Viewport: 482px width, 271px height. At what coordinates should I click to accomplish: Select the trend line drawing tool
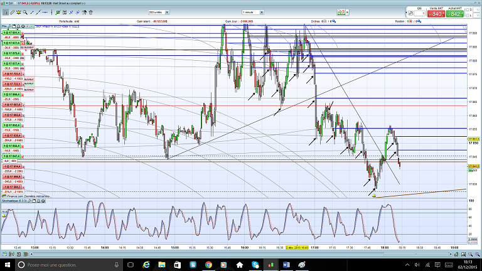click(x=38, y=13)
